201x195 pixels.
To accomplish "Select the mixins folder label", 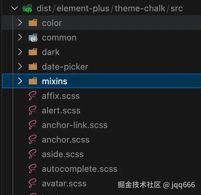I will (x=55, y=81).
